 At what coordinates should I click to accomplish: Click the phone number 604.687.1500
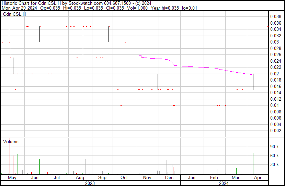point(117,3)
